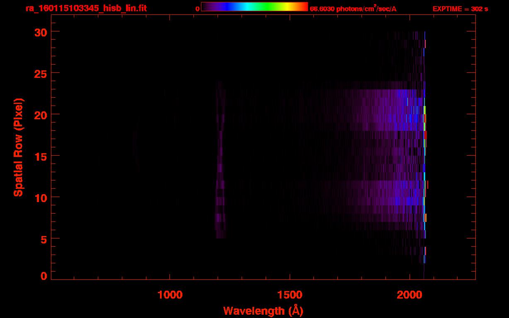Click the rainbow color scale bar
This screenshot has width=509, height=318.
point(254,7)
